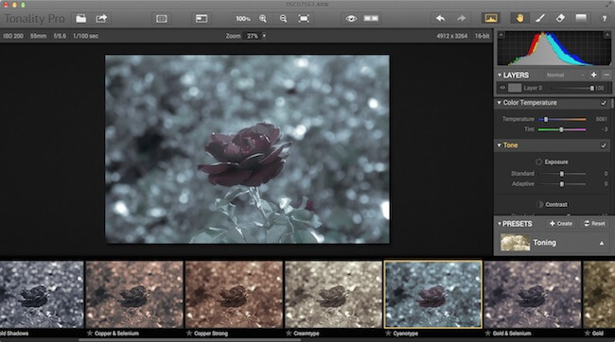Screen dimensions: 615x342
Task: Toggle the presets panel filmstrip icon
Action: 162,18
